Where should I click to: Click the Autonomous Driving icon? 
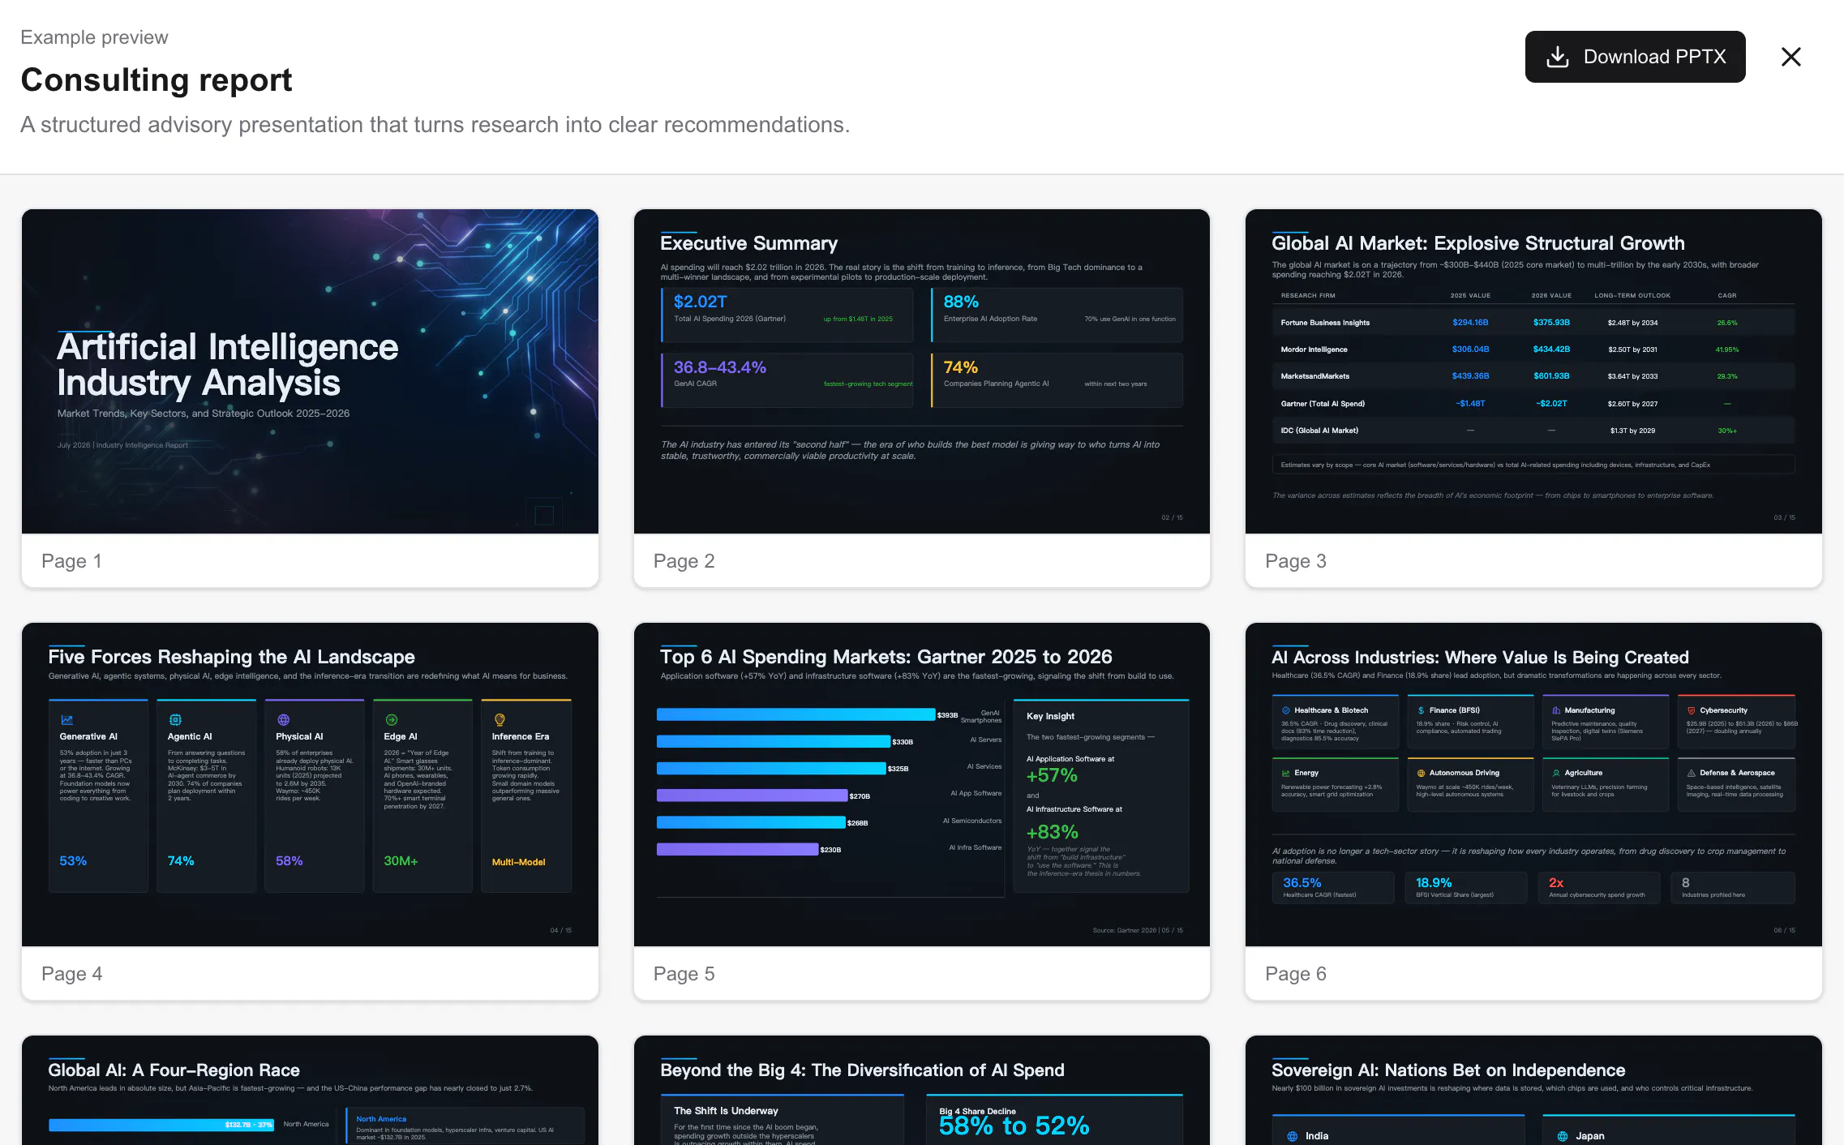[1421, 773]
